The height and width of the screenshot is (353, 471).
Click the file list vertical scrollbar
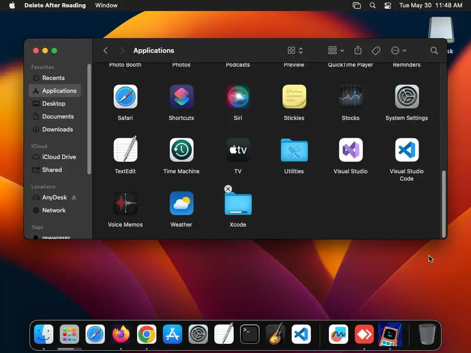444,204
